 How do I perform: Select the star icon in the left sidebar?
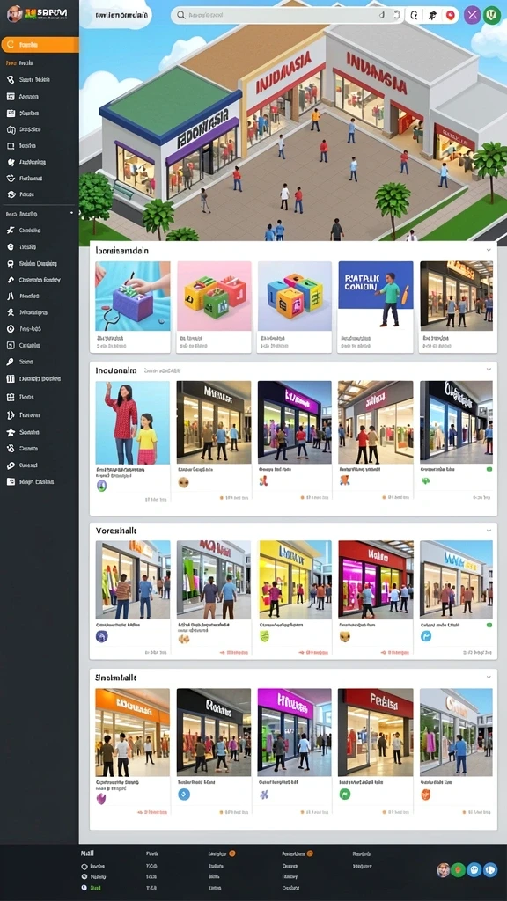(x=11, y=431)
